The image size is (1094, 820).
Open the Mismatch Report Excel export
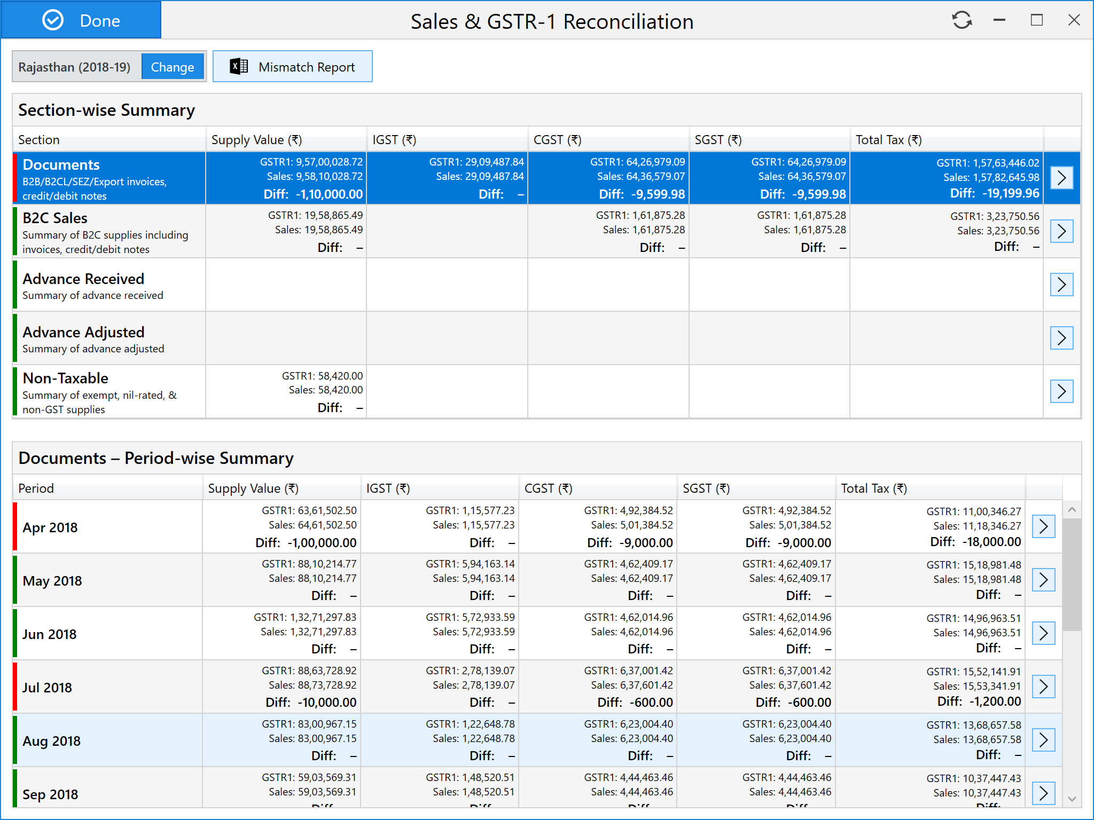(x=292, y=67)
